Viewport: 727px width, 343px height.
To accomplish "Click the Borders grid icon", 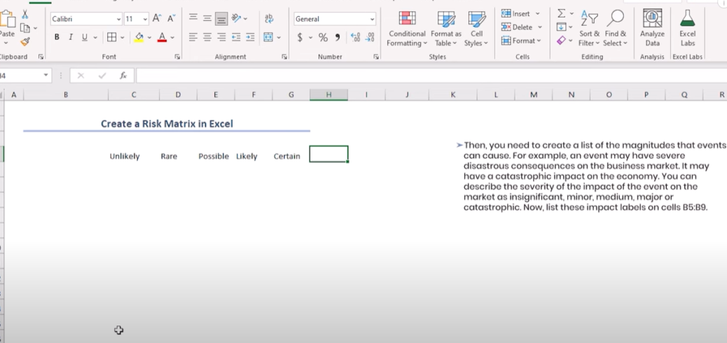I will [x=112, y=37].
